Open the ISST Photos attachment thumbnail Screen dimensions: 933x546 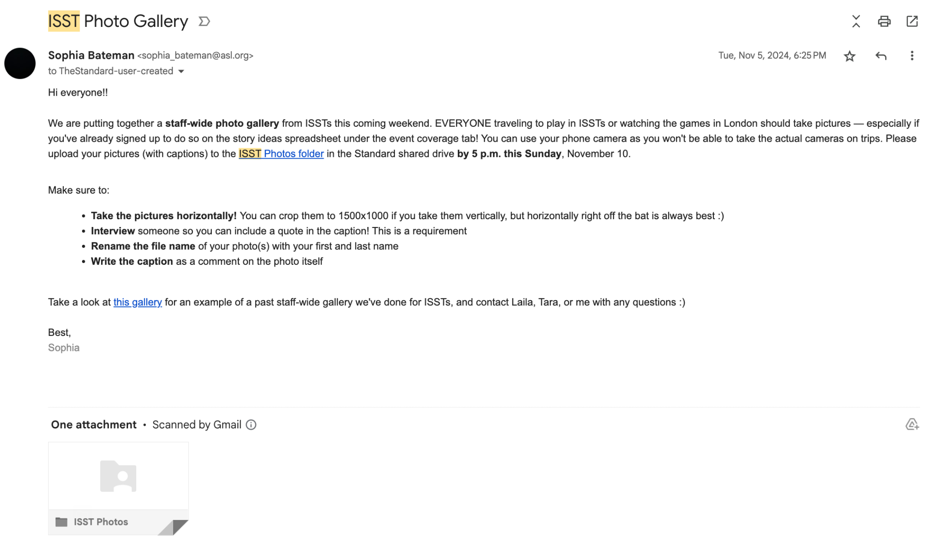click(x=118, y=476)
